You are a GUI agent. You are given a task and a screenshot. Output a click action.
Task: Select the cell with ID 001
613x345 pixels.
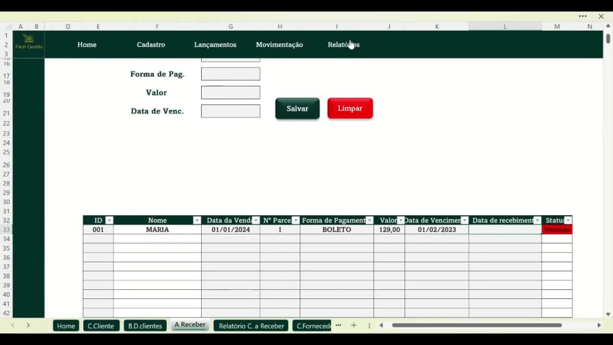click(x=98, y=230)
